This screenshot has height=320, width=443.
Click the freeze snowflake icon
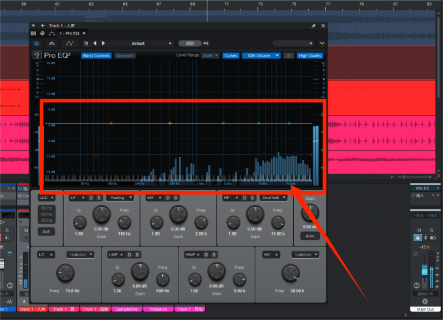[289, 55]
